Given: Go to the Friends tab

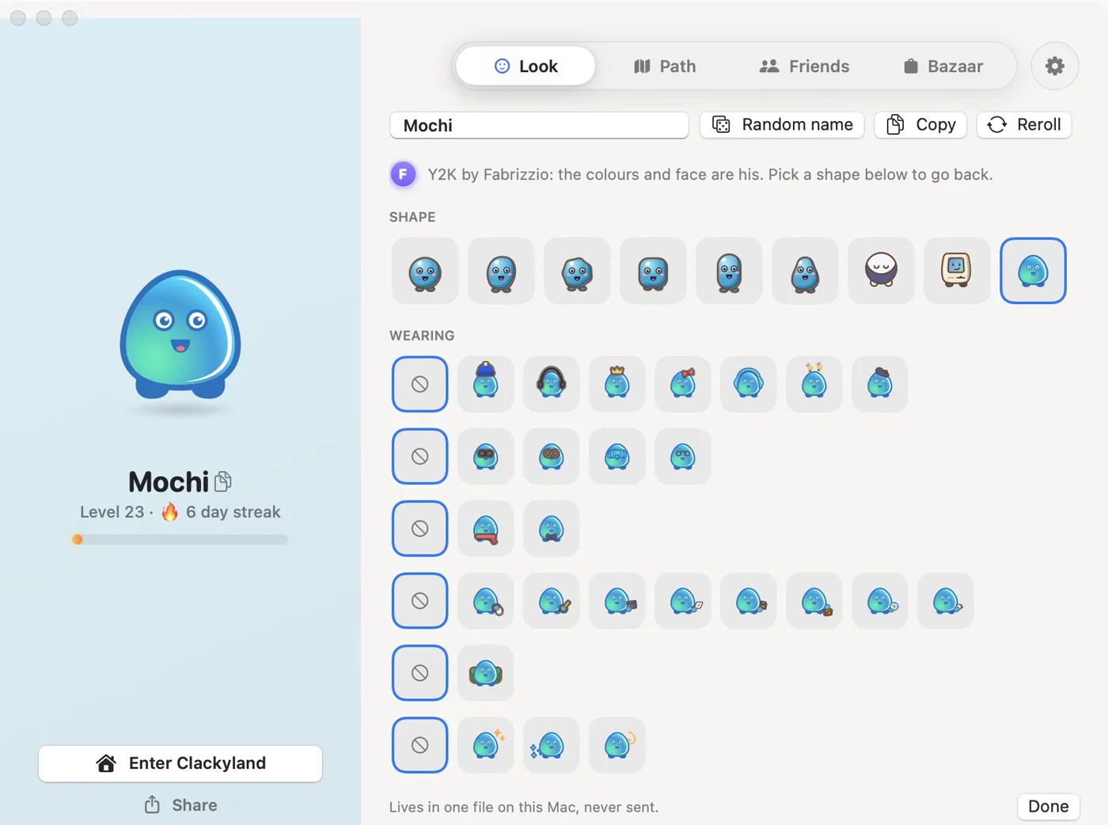Looking at the screenshot, I should 804,66.
